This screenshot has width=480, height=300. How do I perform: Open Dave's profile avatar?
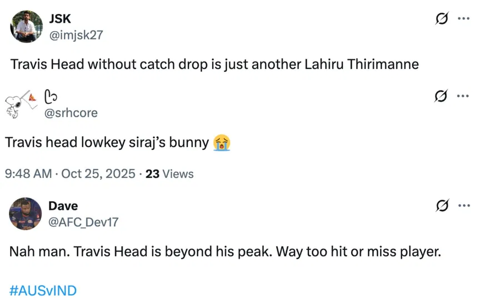click(x=26, y=214)
